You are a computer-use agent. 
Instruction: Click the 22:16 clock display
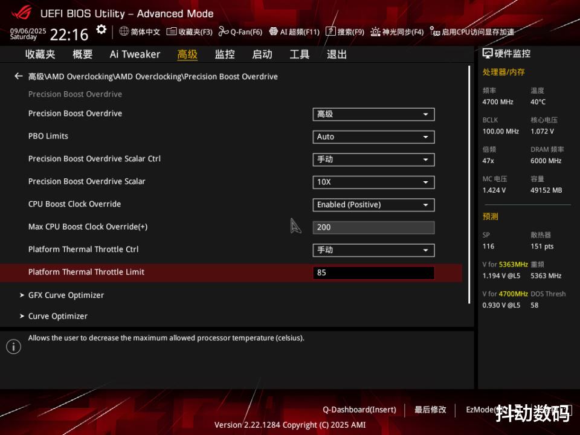(x=69, y=35)
